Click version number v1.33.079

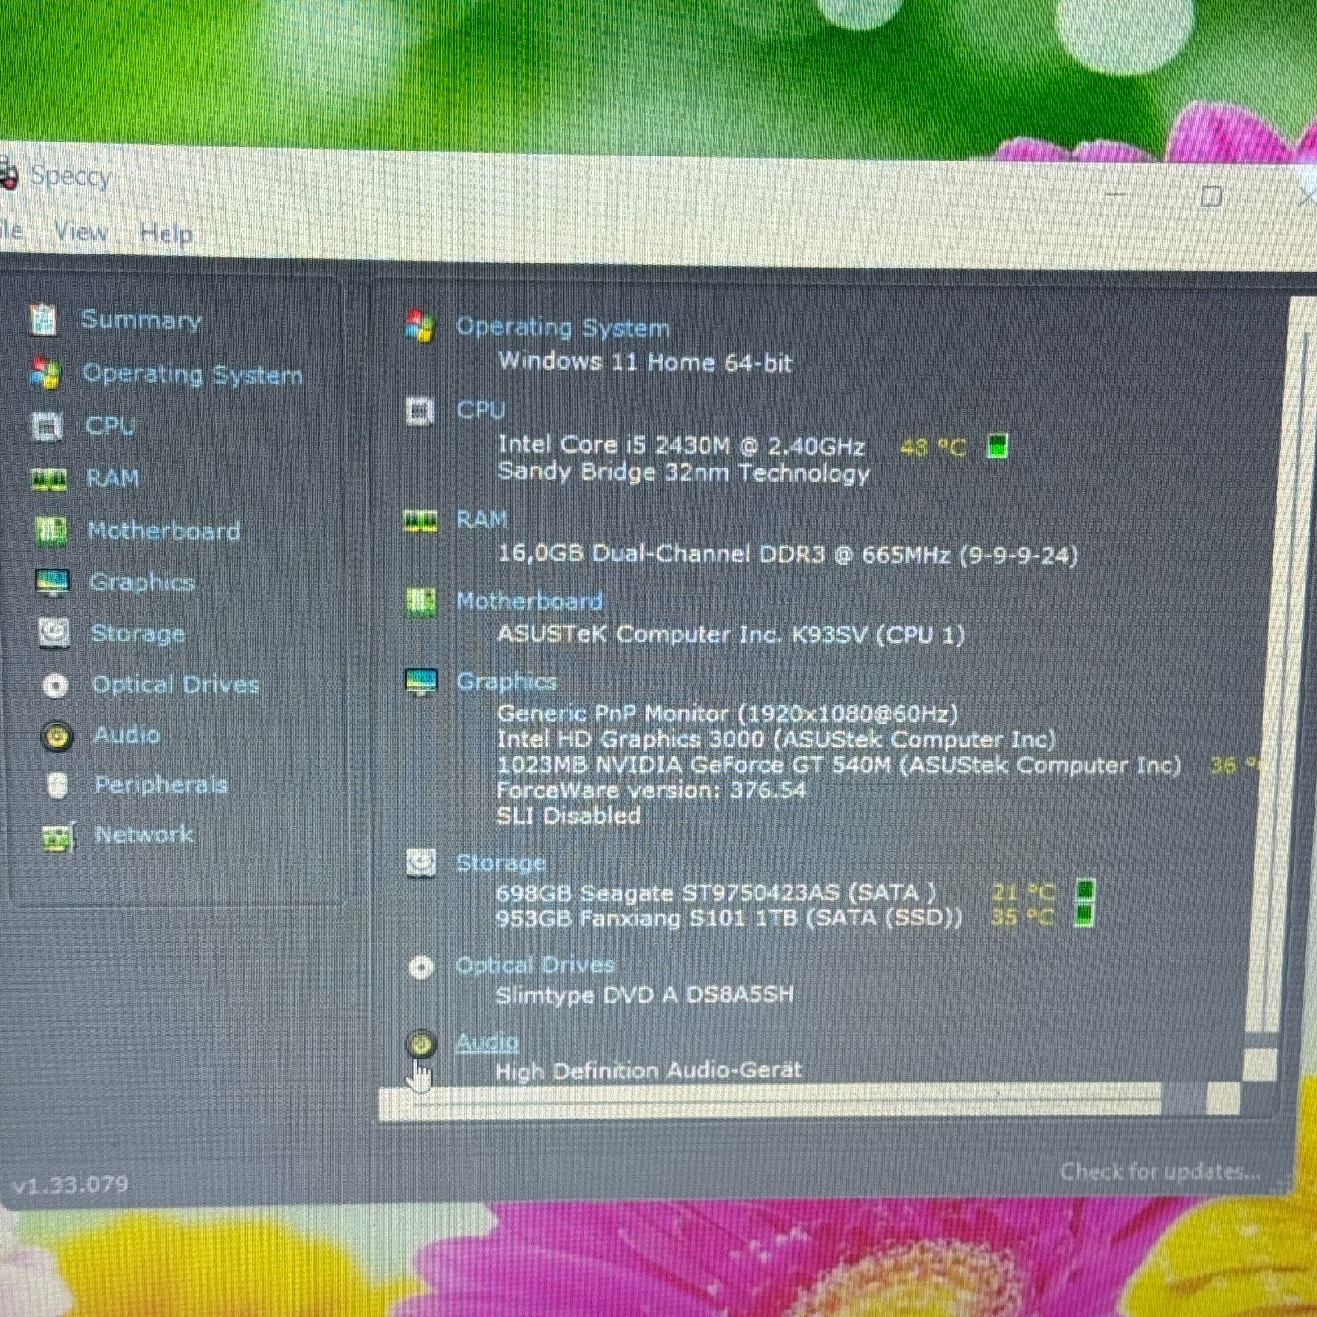(71, 1184)
